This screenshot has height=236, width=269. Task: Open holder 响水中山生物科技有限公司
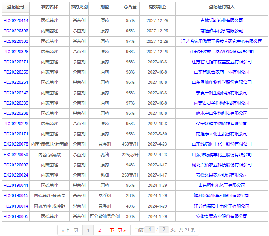(x=222, y=113)
